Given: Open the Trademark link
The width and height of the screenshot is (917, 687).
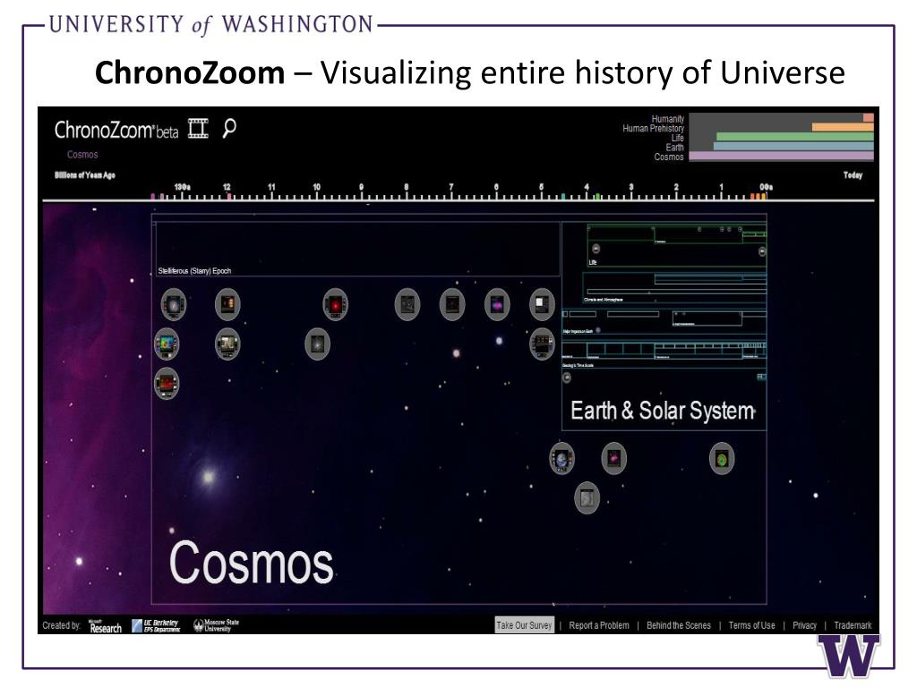Looking at the screenshot, I should point(853,625).
